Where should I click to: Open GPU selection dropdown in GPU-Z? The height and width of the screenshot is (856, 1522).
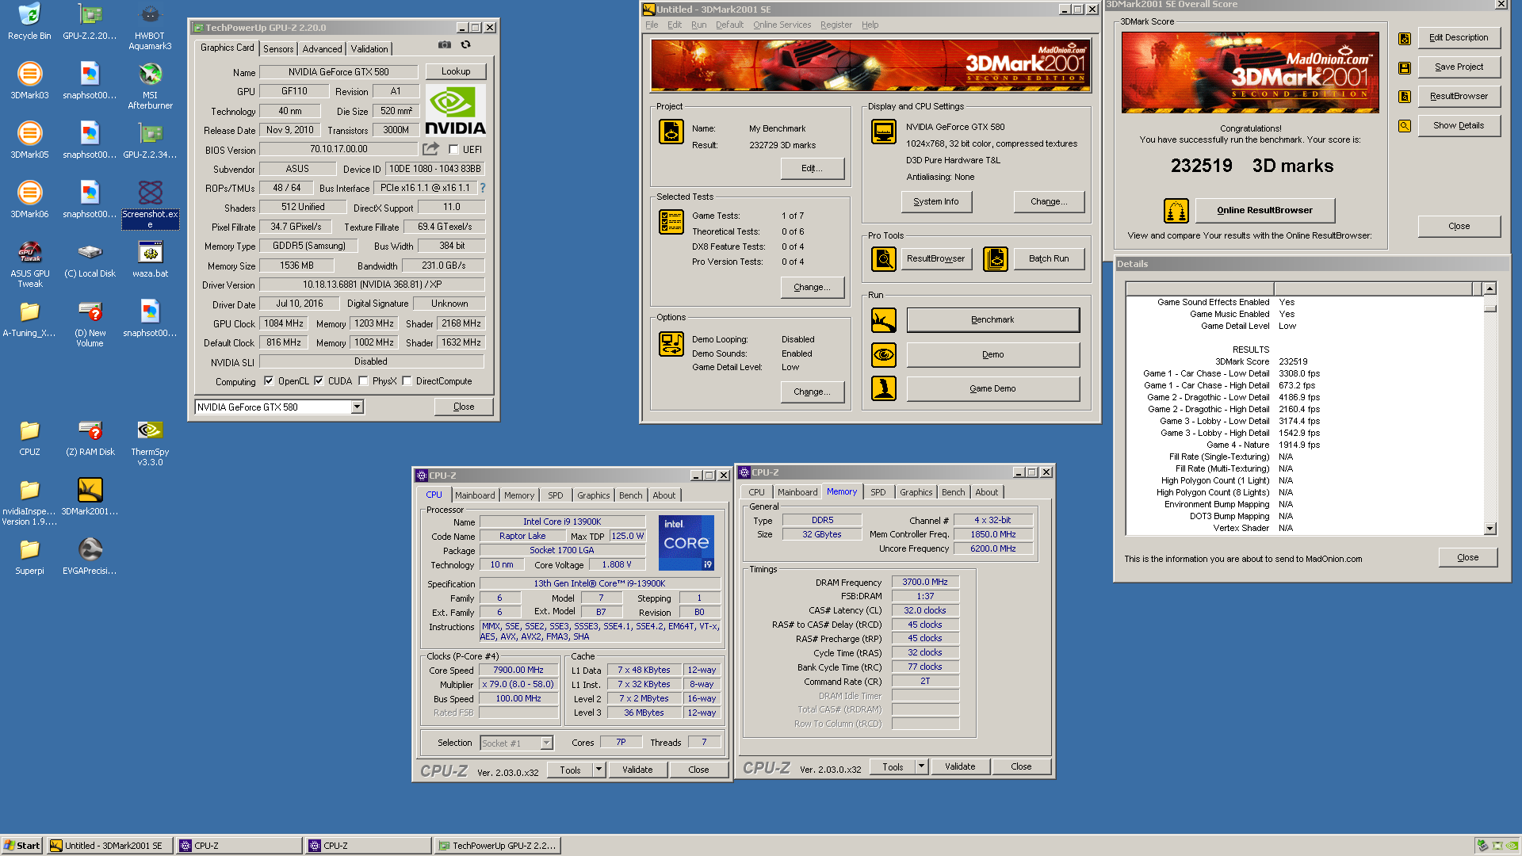click(357, 407)
